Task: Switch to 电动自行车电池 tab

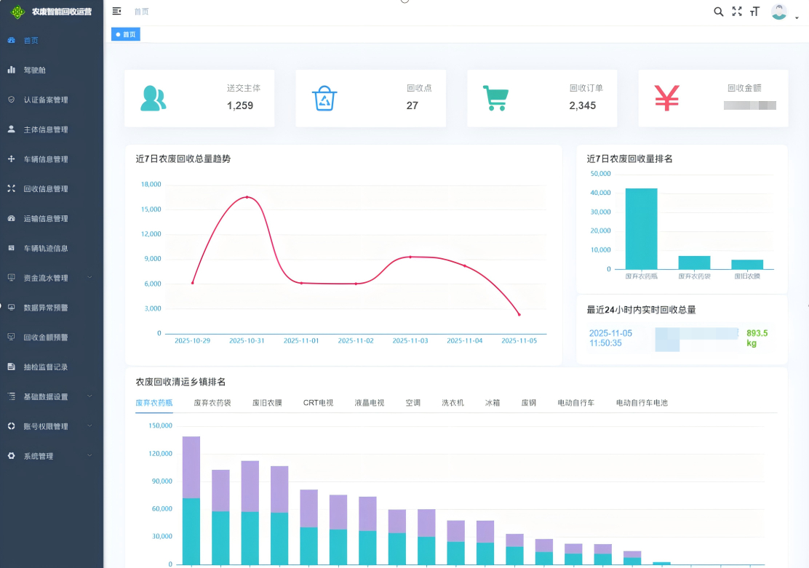Action: pyautogui.click(x=641, y=402)
